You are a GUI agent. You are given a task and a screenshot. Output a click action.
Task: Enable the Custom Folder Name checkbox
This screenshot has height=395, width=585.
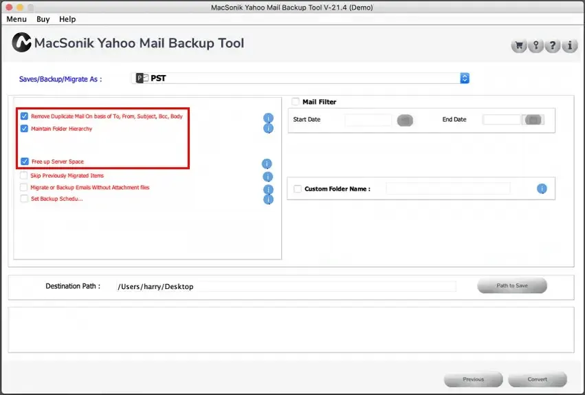tap(298, 189)
